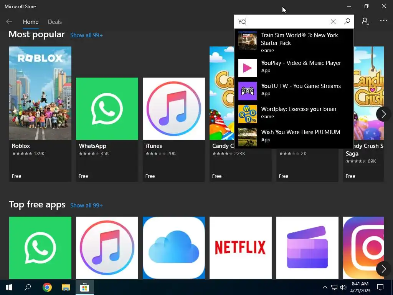Image resolution: width=393 pixels, height=295 pixels.
Task: Click the YouPlay pink play icon
Action: click(x=248, y=68)
